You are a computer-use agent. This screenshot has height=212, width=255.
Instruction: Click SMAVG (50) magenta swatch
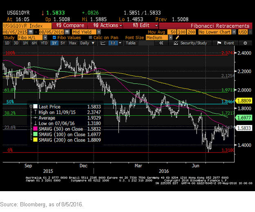coord(35,129)
